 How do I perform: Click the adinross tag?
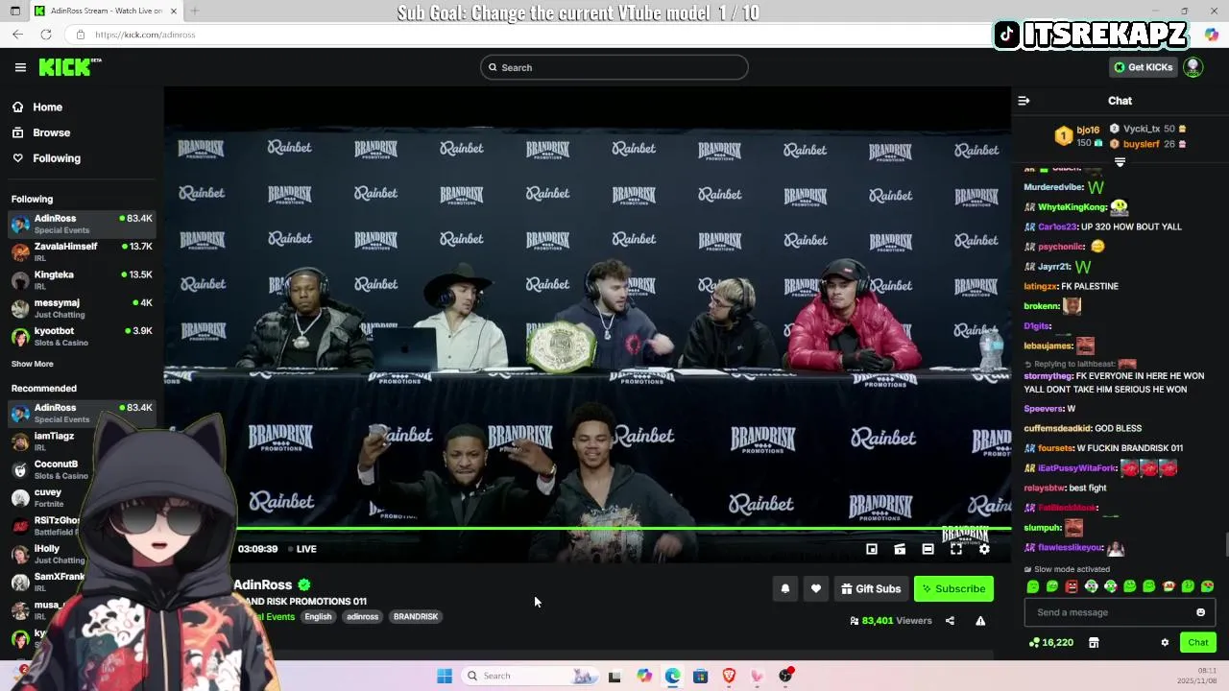coord(362,617)
